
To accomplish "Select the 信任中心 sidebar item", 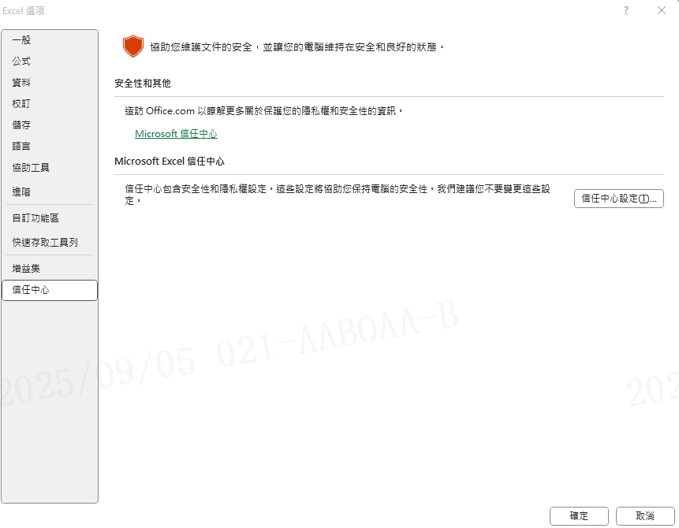I will [31, 290].
